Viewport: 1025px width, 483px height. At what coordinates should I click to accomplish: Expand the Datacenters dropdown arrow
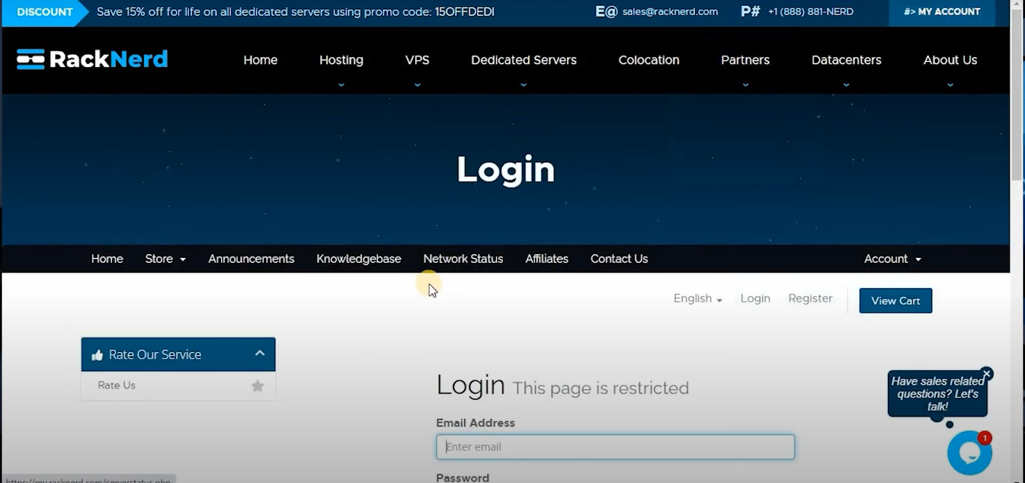pos(846,85)
